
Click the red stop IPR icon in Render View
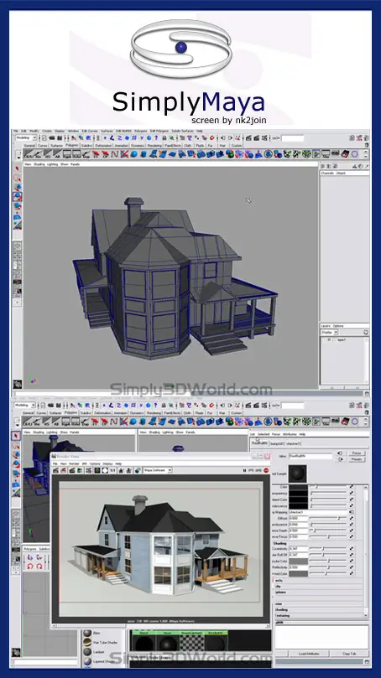pyautogui.click(x=266, y=470)
